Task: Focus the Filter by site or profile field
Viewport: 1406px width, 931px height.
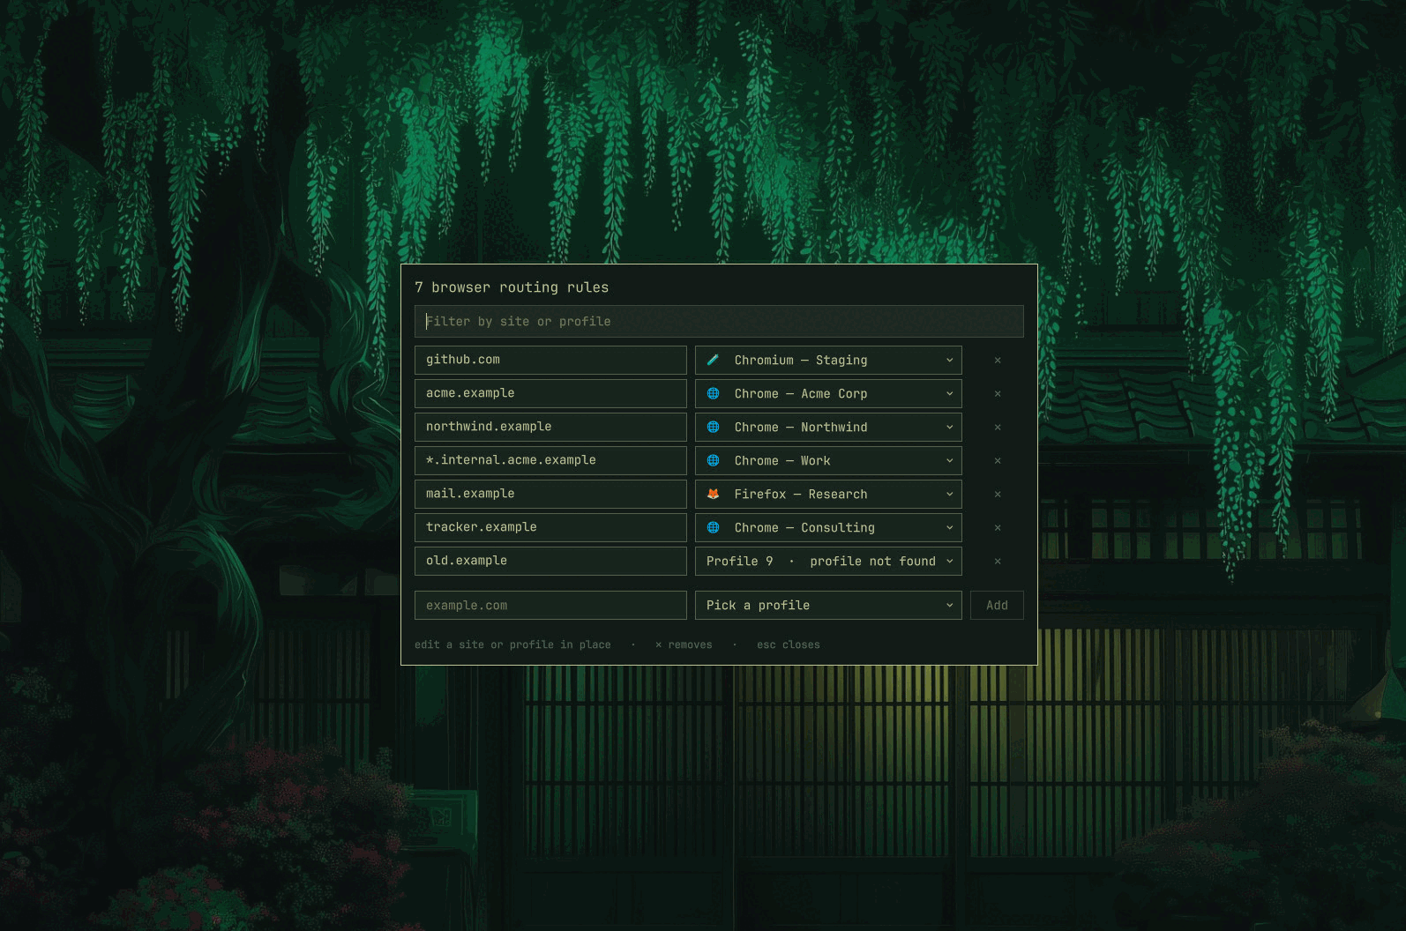Action: pyautogui.click(x=719, y=321)
